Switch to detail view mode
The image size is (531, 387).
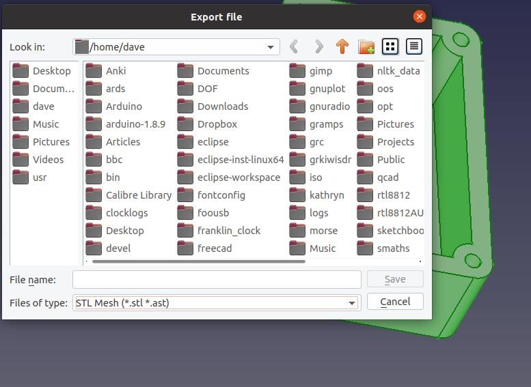pos(413,46)
